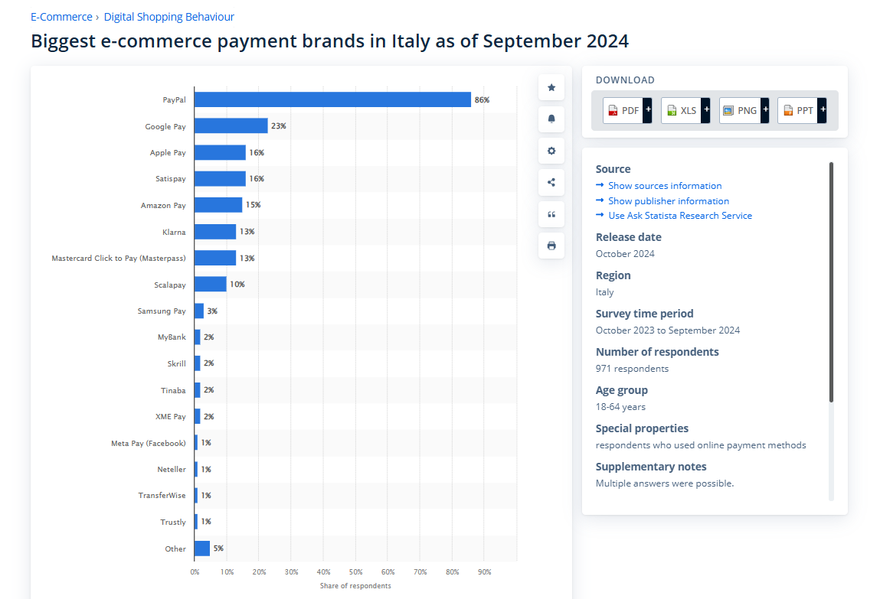Click the 'Amazon Pay' axis label
880x599 pixels.
pyautogui.click(x=163, y=206)
